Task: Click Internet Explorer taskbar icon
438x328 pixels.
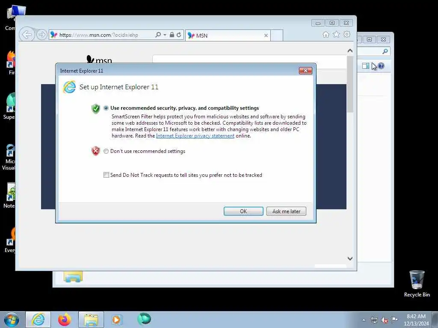Action: tap(38, 319)
